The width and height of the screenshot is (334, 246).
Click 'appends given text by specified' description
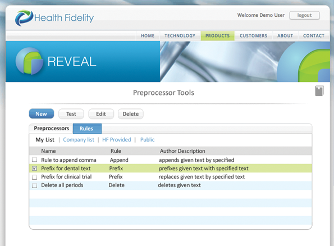[196, 160]
